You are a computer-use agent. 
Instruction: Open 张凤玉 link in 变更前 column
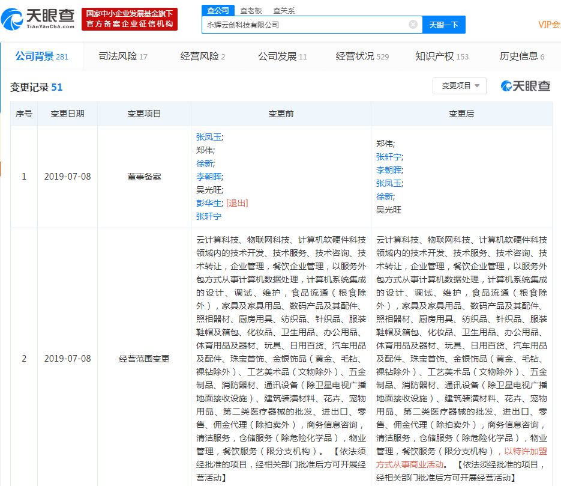tap(209, 137)
